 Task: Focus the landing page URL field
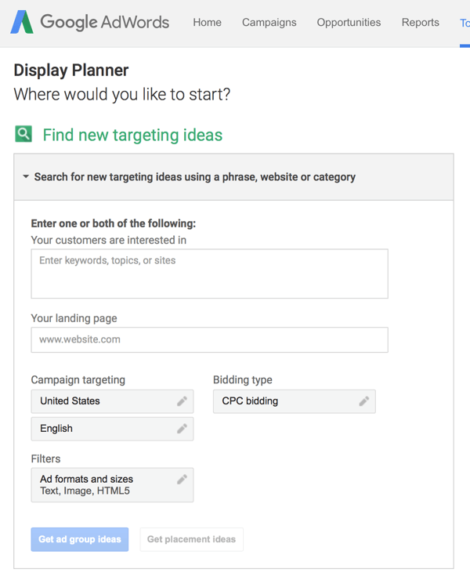pos(209,339)
